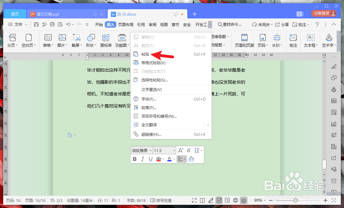This screenshot has height=208, width=344.
Task: Add a 水印 watermark
Action: 277,41
